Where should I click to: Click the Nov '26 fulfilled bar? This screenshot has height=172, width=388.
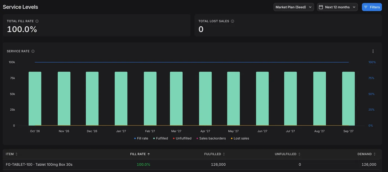point(64,99)
